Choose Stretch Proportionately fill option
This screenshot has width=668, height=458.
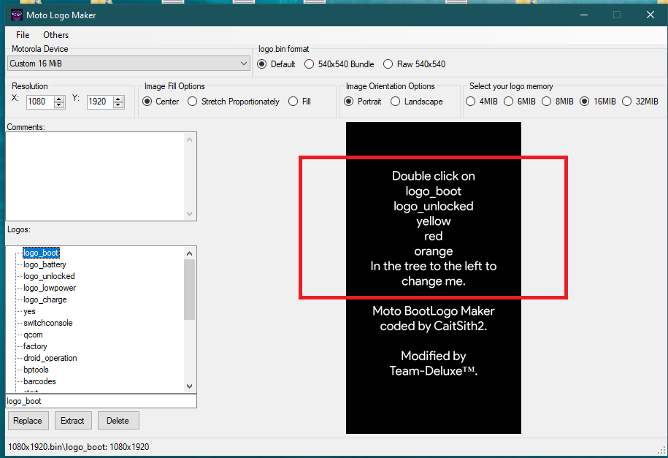[234, 102]
